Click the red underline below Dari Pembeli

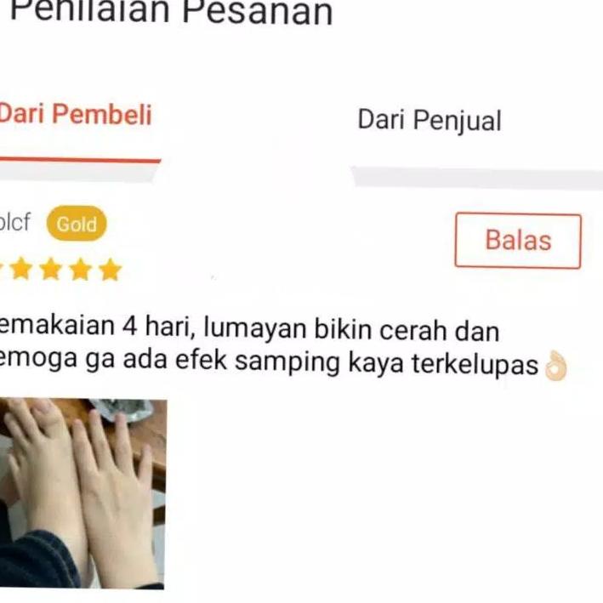click(x=80, y=160)
